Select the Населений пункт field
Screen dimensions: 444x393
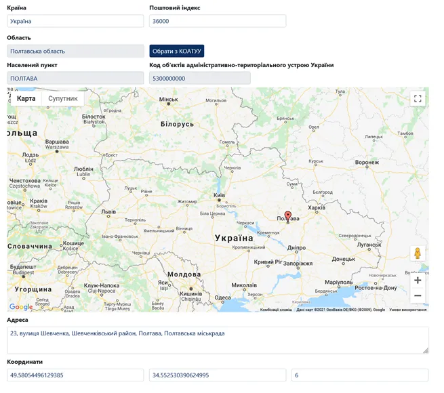(75, 79)
